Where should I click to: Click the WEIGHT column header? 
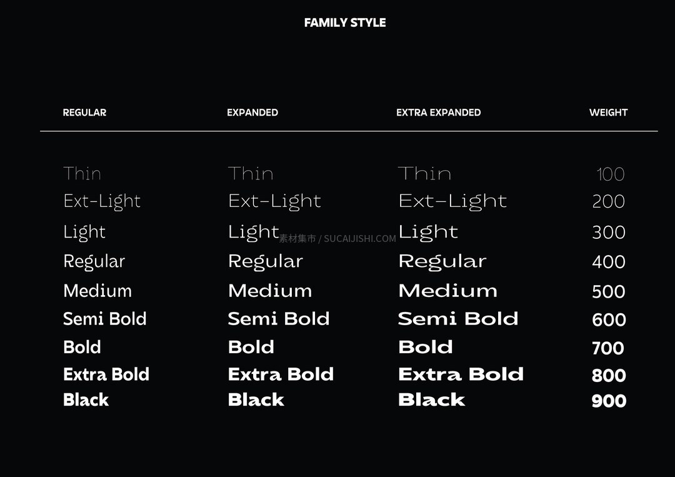coord(608,113)
